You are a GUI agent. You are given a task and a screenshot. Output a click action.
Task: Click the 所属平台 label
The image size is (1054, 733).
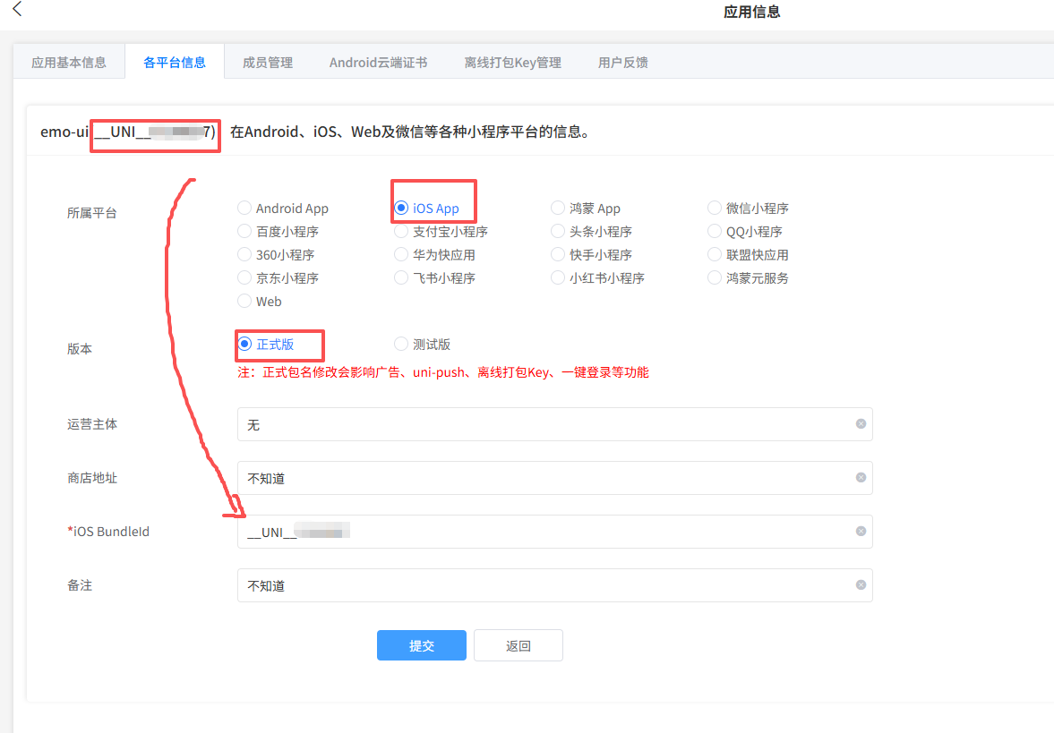pyautogui.click(x=92, y=213)
